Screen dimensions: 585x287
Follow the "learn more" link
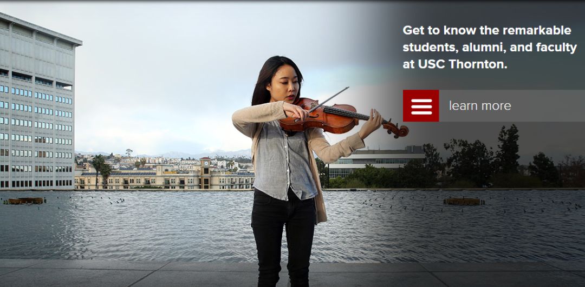coord(480,106)
